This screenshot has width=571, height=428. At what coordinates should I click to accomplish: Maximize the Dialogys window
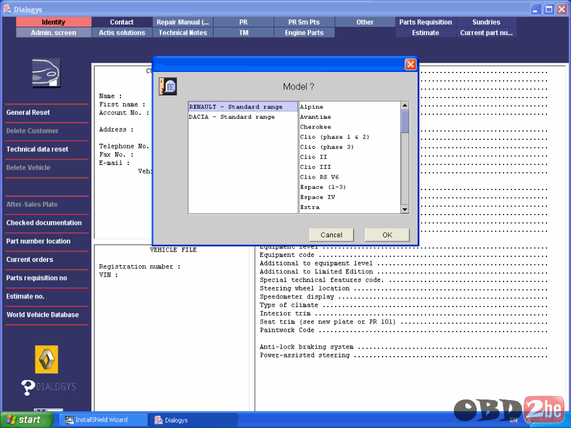point(549,10)
